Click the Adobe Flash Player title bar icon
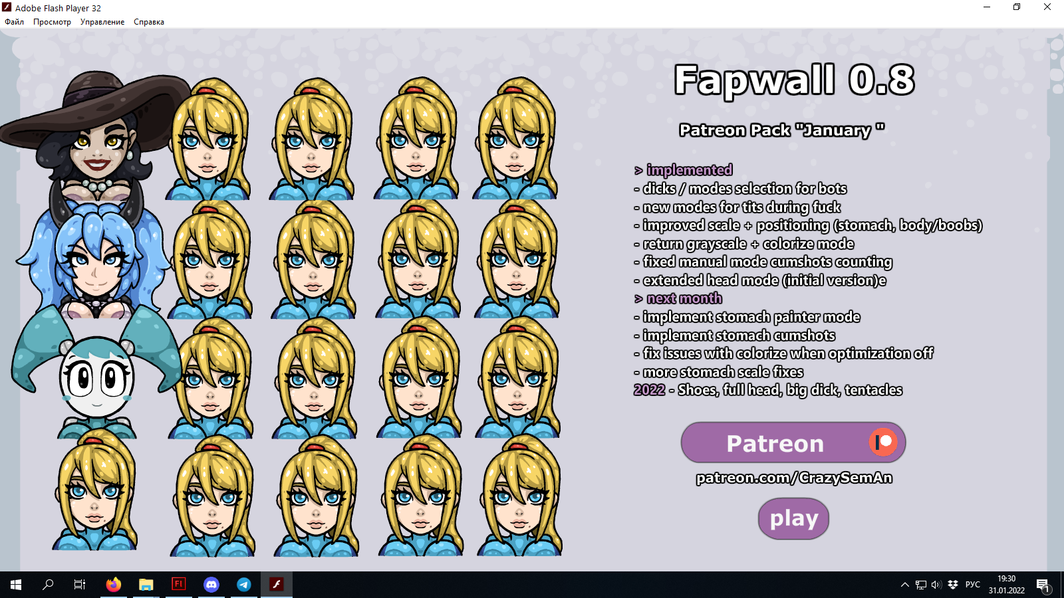 pos(7,8)
